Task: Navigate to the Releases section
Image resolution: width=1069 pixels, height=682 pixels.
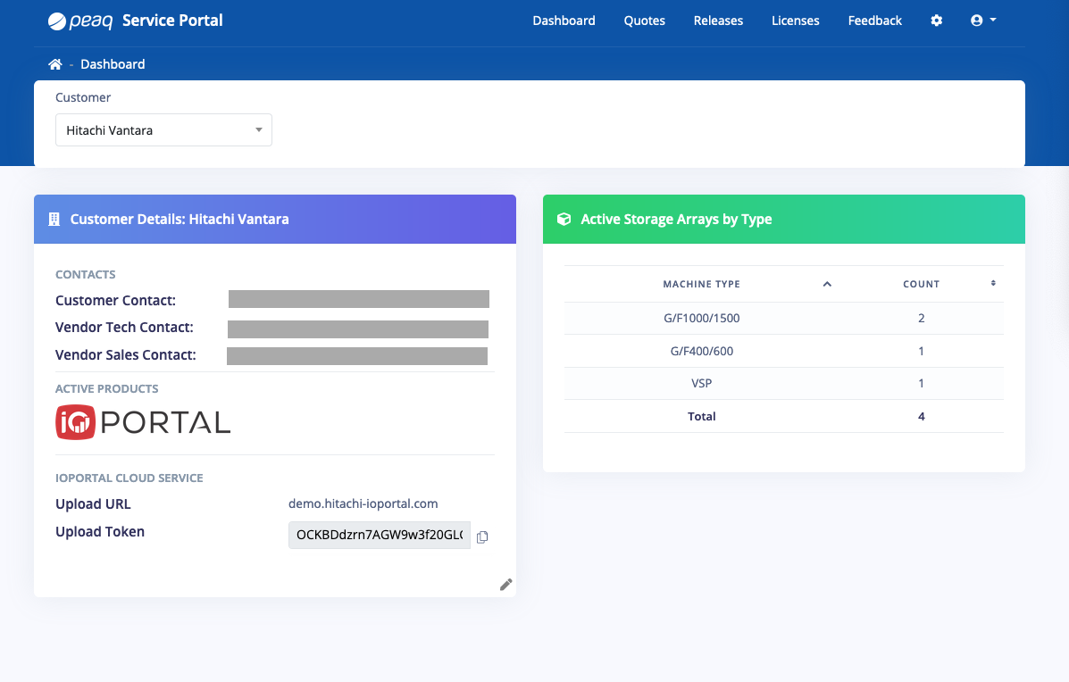Action: pyautogui.click(x=718, y=20)
